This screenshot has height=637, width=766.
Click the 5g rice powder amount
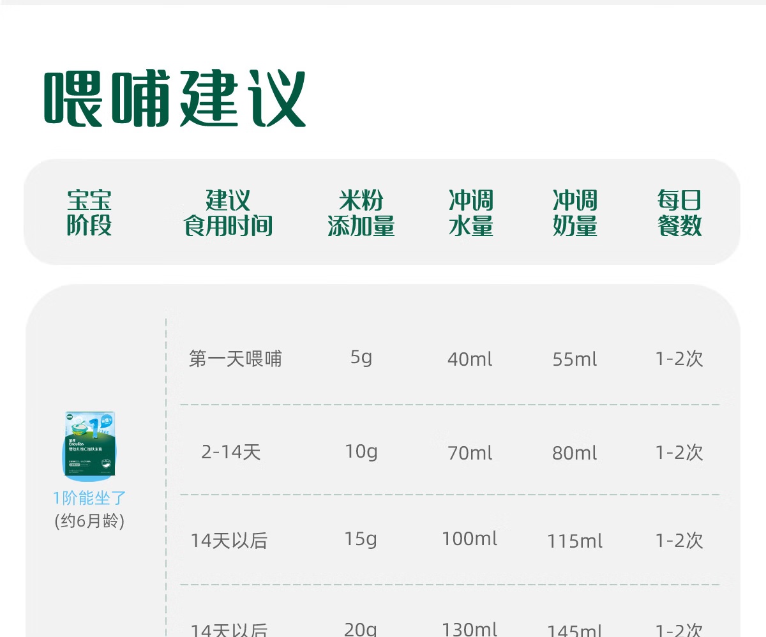(x=361, y=357)
